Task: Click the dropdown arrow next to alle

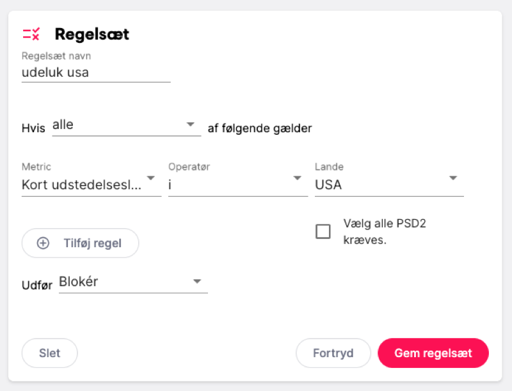Action: [x=190, y=123]
